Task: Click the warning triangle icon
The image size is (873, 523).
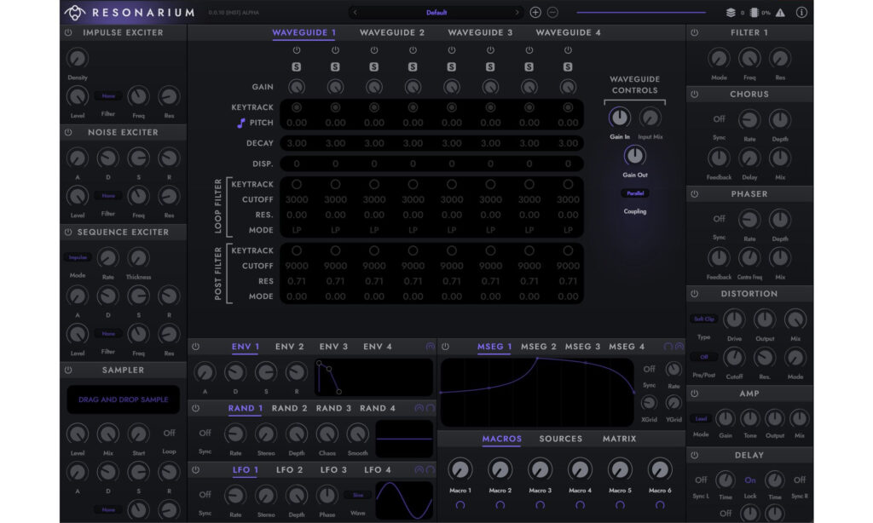Action: (781, 12)
